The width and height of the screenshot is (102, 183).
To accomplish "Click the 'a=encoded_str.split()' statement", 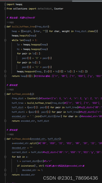I will (25, 143).
